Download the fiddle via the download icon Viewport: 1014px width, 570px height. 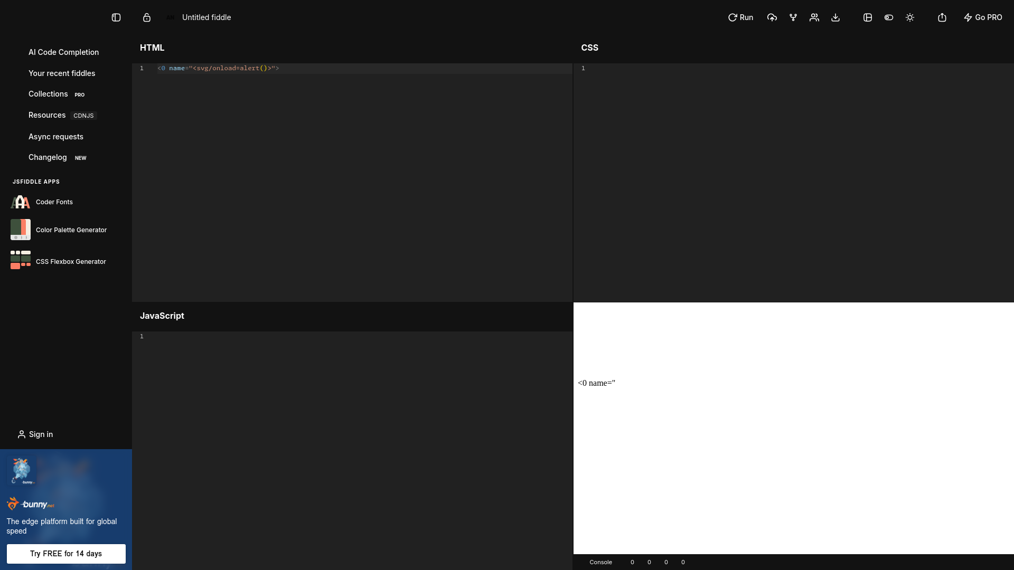click(835, 17)
